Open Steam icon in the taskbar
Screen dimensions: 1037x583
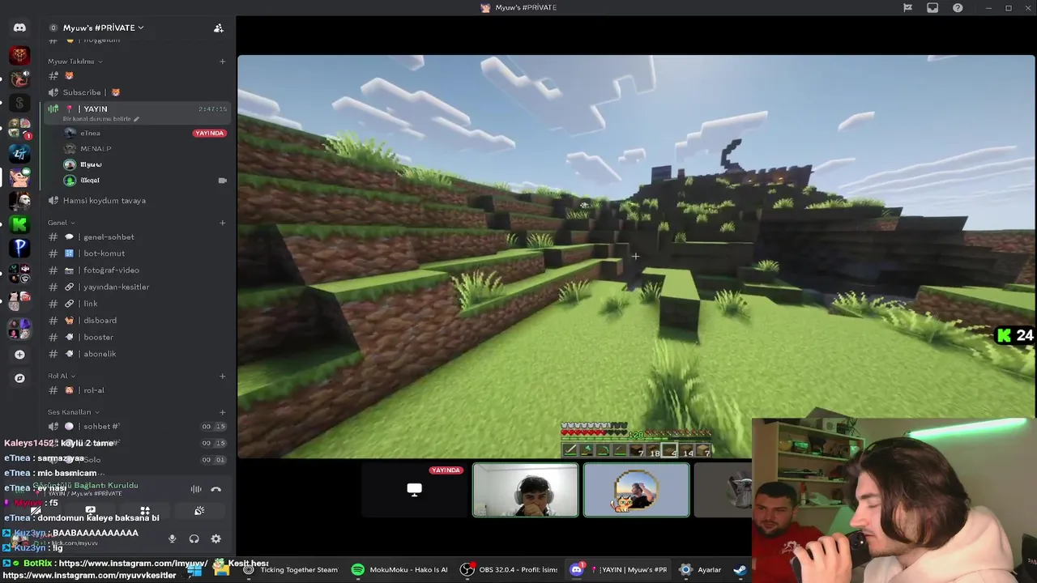tap(740, 569)
